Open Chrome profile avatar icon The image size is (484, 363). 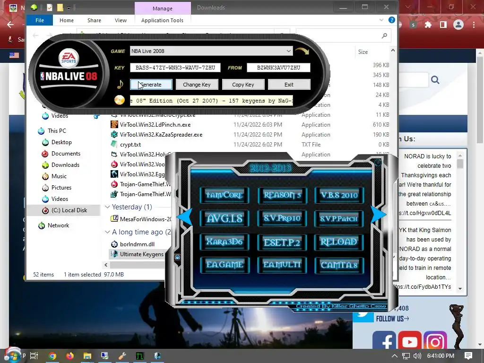pos(458,25)
